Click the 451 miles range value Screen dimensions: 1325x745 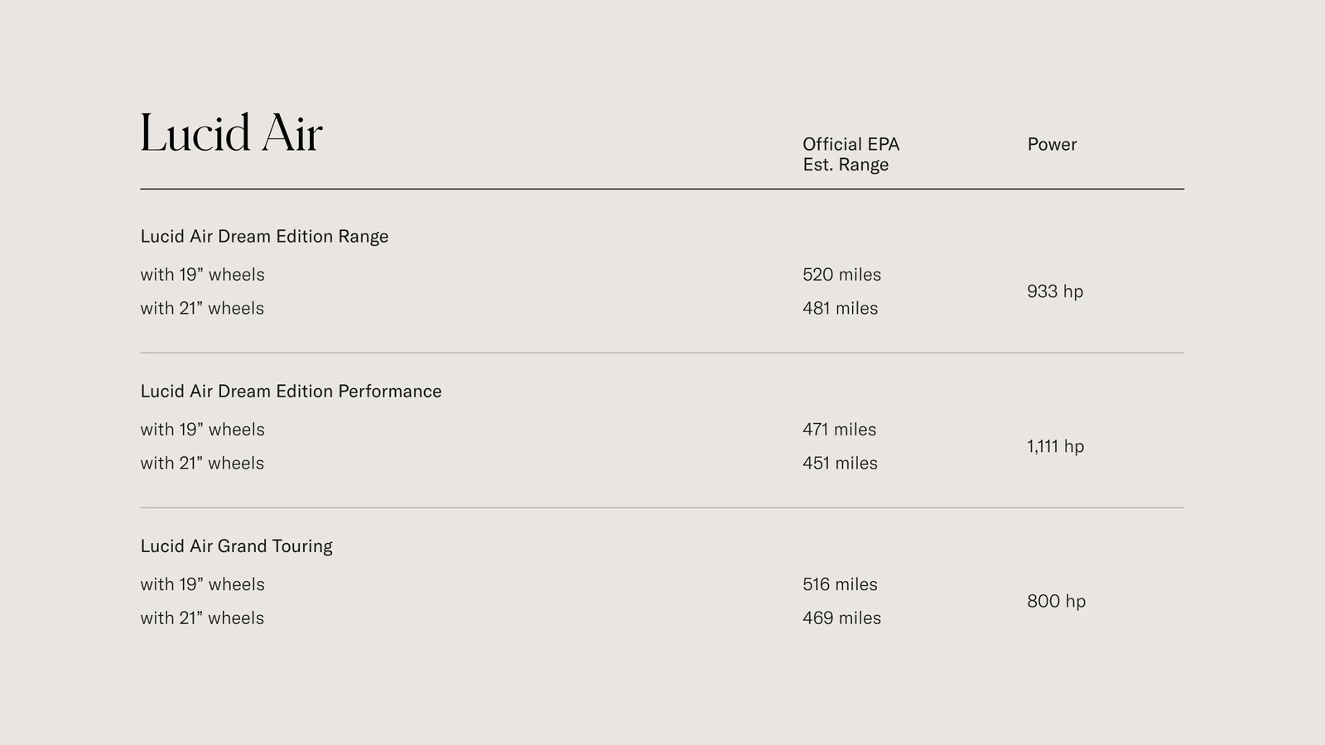point(840,464)
